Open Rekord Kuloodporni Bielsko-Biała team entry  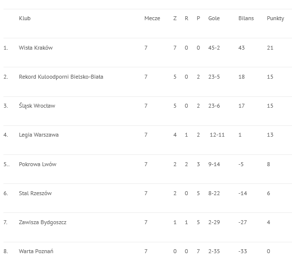click(x=61, y=77)
